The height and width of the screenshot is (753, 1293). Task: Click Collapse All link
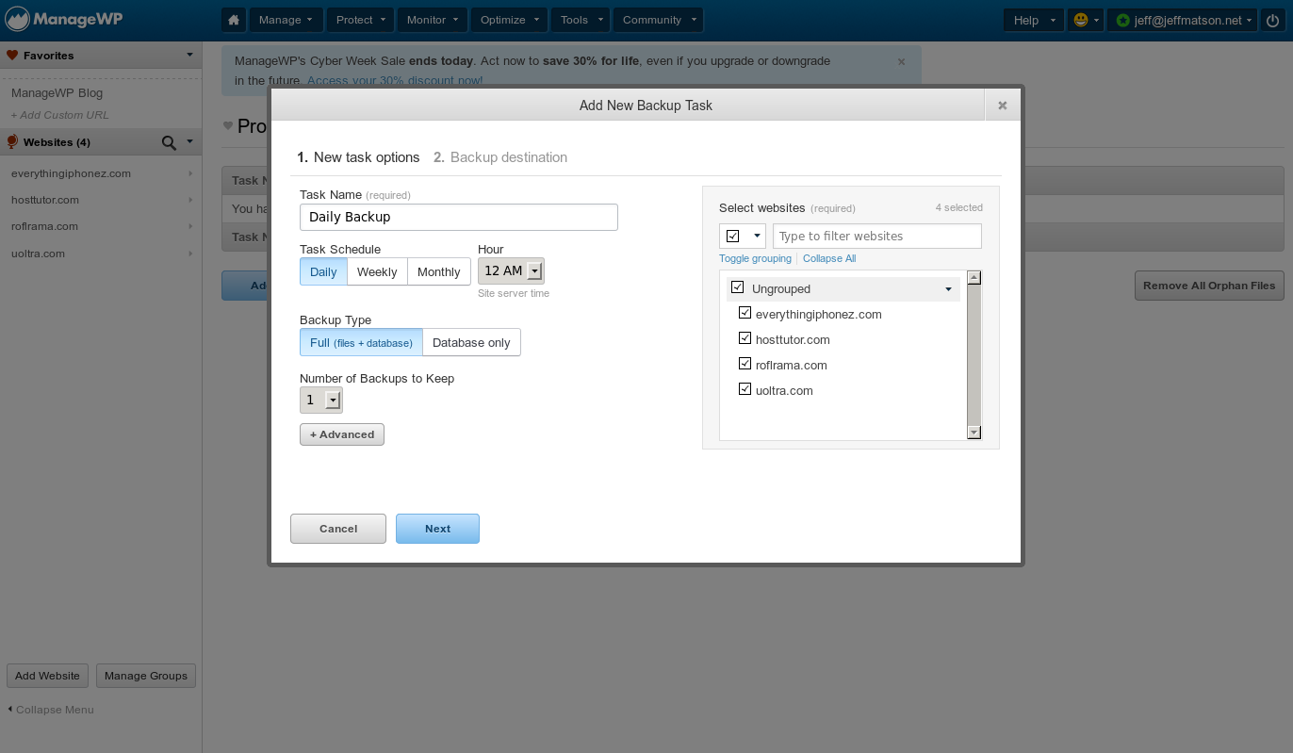point(829,258)
